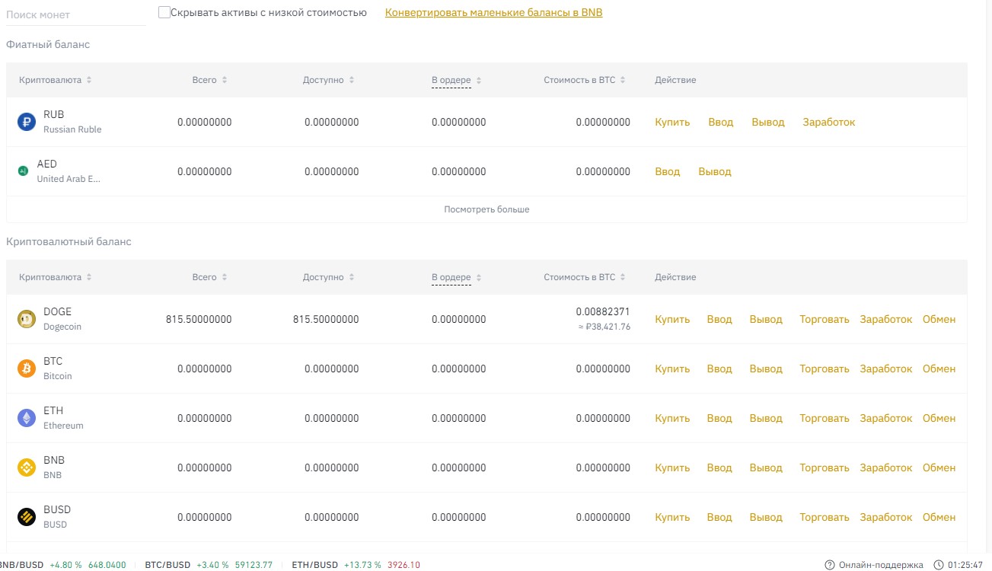This screenshot has height=571, width=992.
Task: Click Обмен in the DOGE row
Action: click(939, 319)
